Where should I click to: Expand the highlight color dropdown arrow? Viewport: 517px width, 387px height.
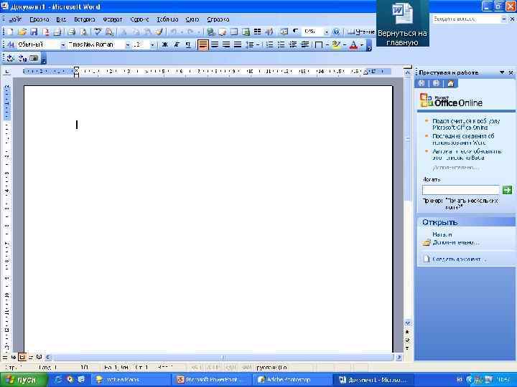(345, 44)
